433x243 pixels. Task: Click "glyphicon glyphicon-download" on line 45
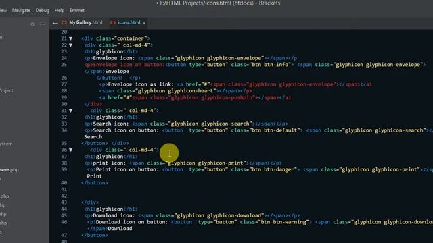219,215
